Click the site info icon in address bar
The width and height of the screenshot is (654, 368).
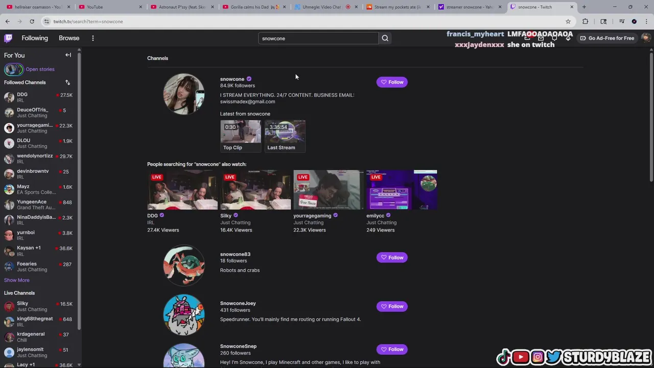46,21
